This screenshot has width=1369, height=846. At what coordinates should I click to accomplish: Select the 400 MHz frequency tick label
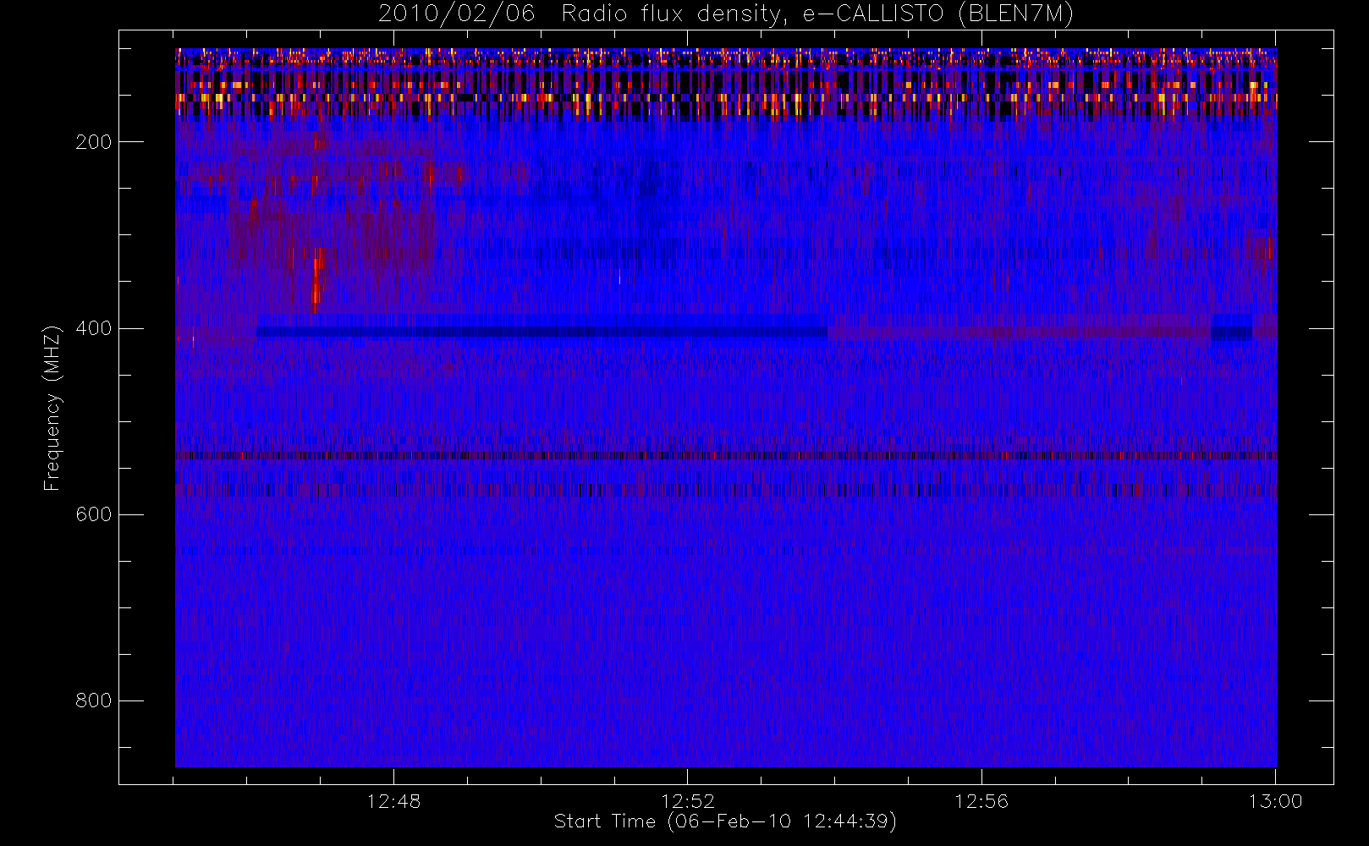[93, 328]
